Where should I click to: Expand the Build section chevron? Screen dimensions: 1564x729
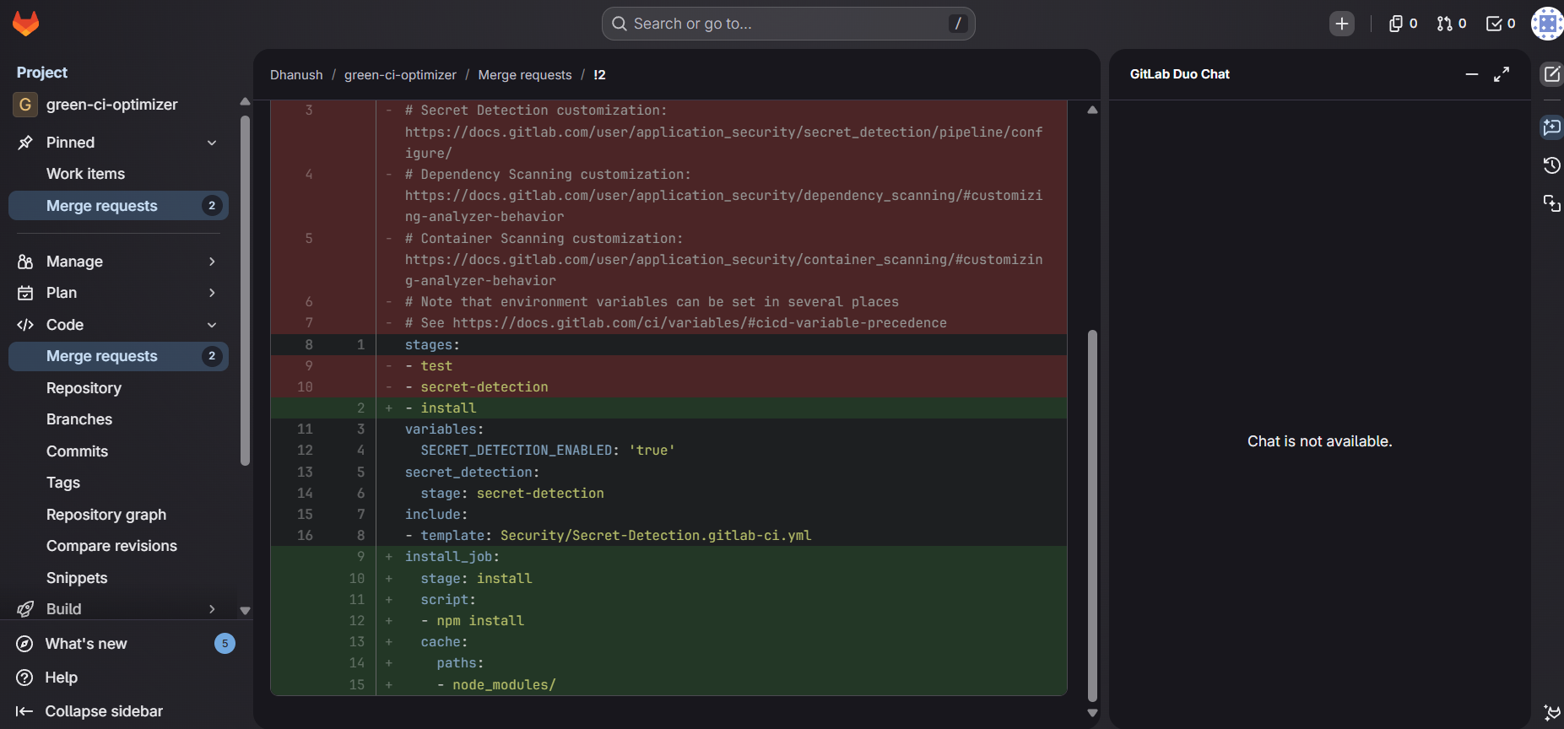(x=212, y=609)
